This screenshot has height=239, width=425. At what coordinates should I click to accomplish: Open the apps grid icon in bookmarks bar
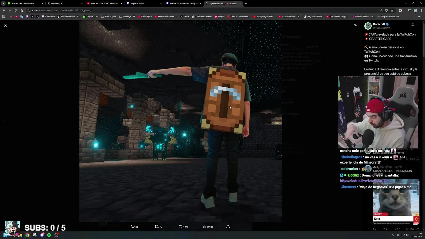3,17
